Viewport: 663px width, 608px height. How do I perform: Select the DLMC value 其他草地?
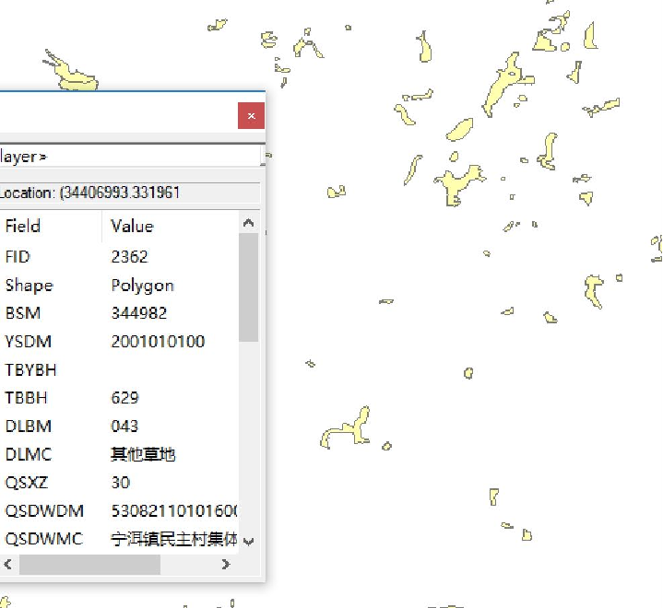click(x=143, y=454)
